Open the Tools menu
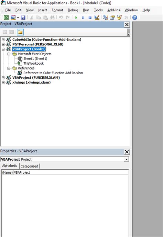 [x=98, y=10]
